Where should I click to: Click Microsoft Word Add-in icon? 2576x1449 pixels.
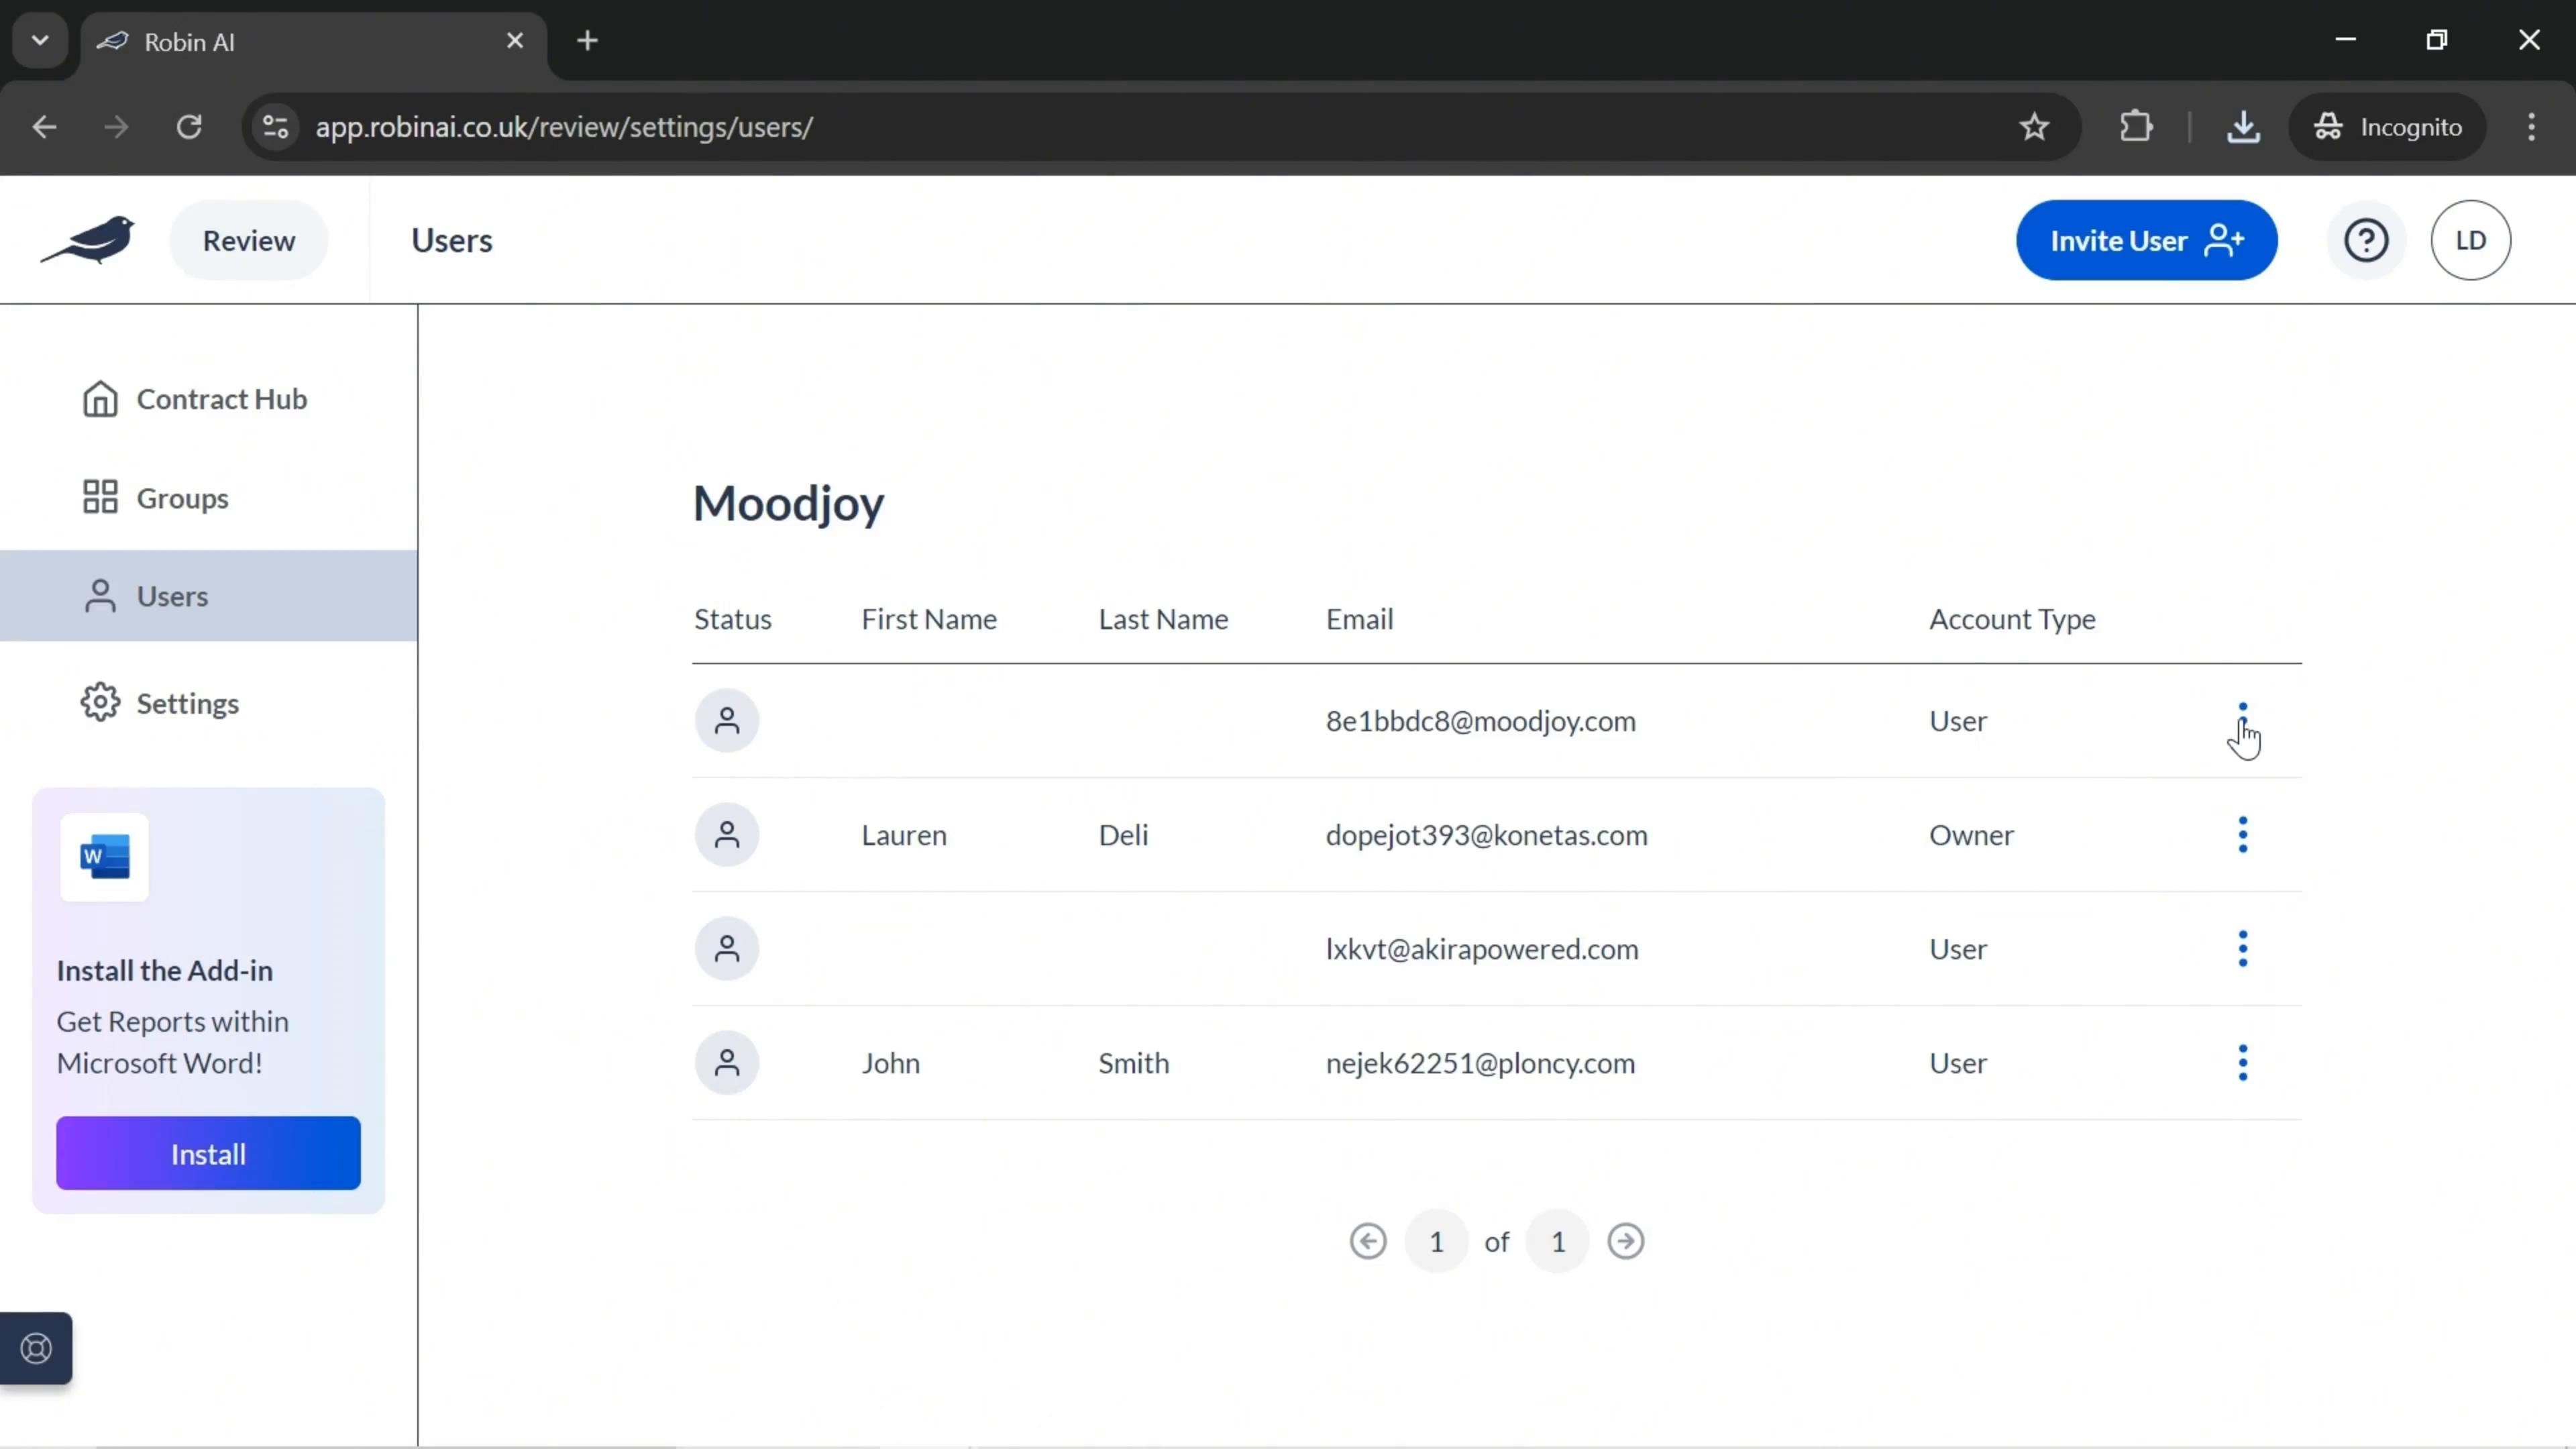click(x=105, y=856)
